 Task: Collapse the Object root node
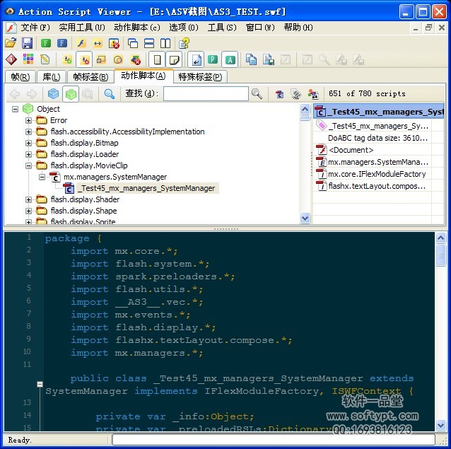pos(15,109)
